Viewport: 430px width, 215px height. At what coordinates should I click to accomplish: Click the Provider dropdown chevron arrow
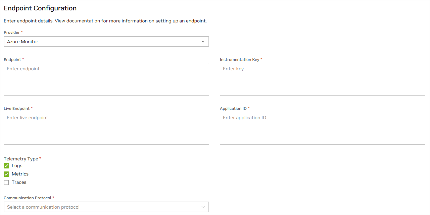coord(203,42)
